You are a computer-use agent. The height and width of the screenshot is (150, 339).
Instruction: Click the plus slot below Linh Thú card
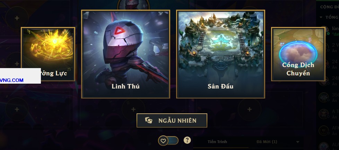click(133, 110)
